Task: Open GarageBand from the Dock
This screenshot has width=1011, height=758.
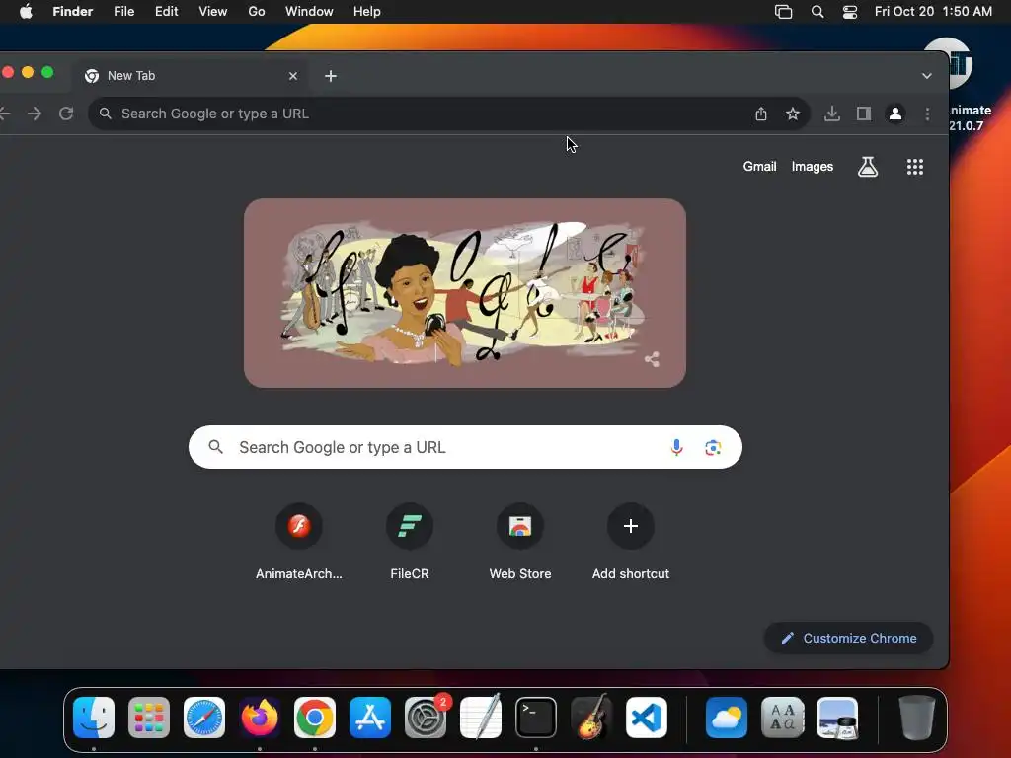Action: [x=591, y=718]
